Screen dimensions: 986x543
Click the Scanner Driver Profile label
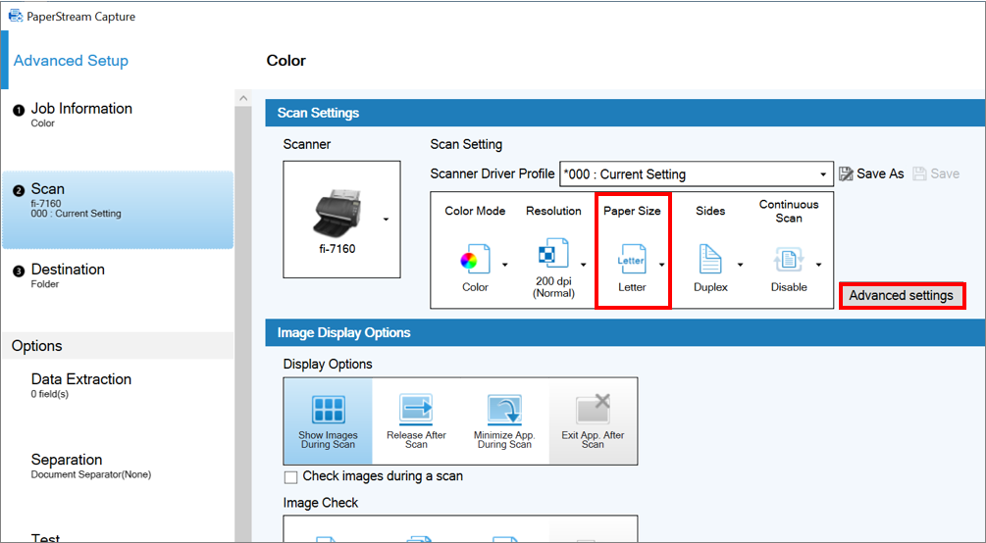coord(493,174)
